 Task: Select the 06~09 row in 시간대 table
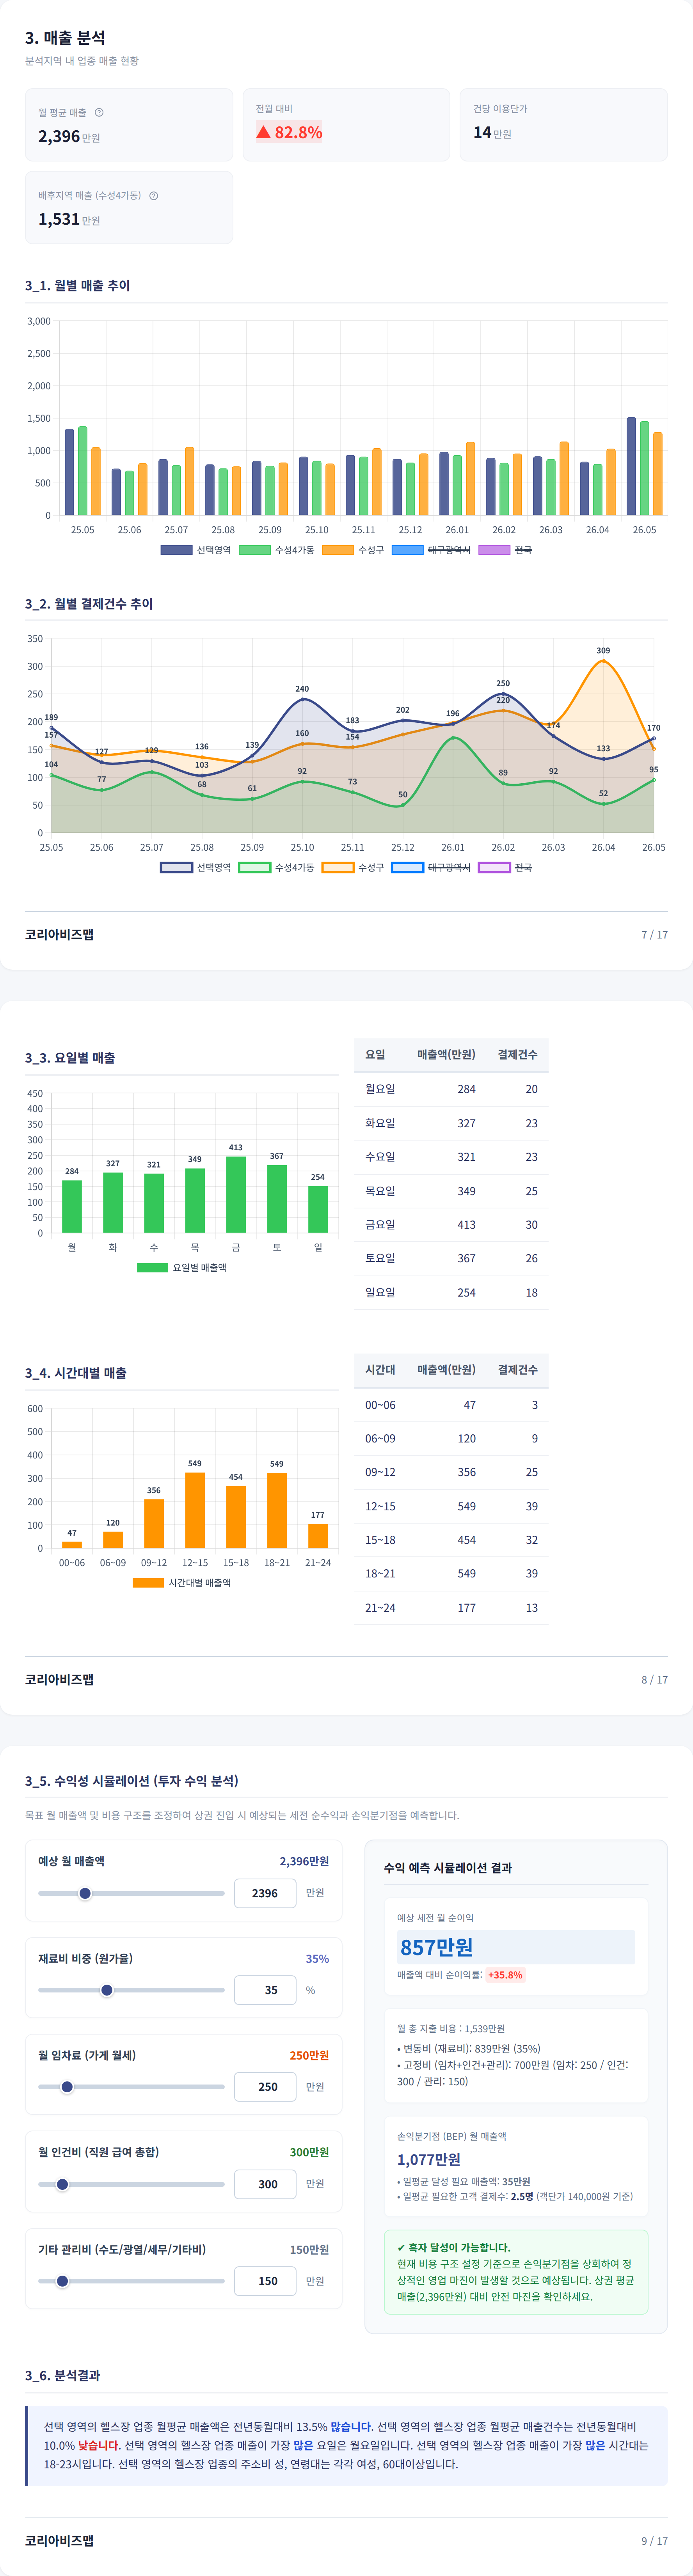451,1439
